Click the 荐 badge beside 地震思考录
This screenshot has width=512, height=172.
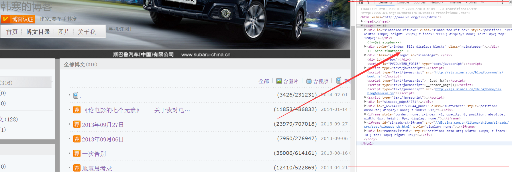[x=77, y=168]
